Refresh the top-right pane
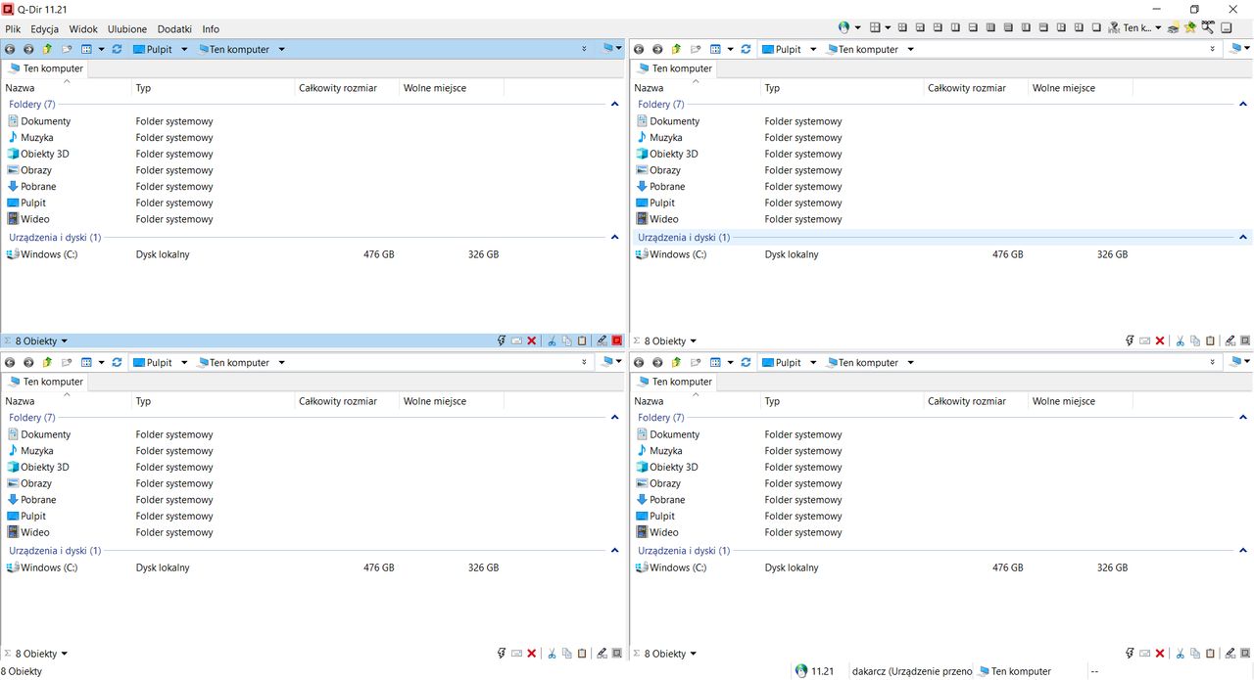 (x=746, y=49)
